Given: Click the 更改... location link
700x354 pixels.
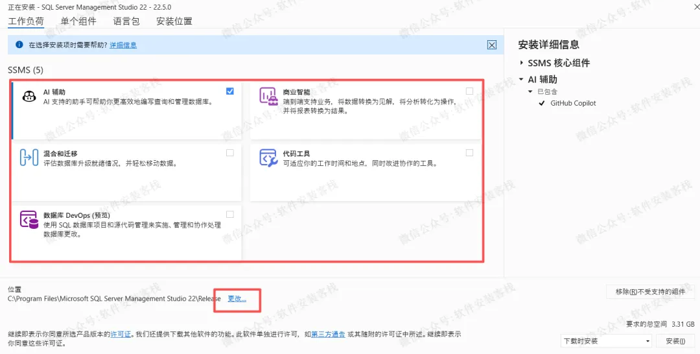Looking at the screenshot, I should [x=237, y=299].
